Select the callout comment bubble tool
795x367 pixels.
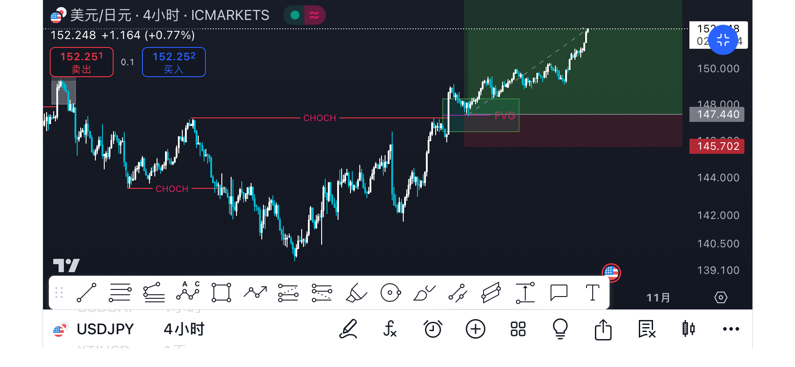(x=559, y=293)
